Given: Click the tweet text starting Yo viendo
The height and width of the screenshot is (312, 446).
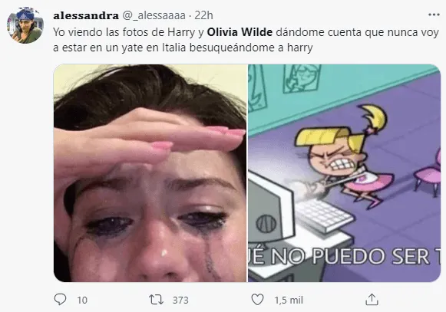Looking at the screenshot, I should (246, 40).
